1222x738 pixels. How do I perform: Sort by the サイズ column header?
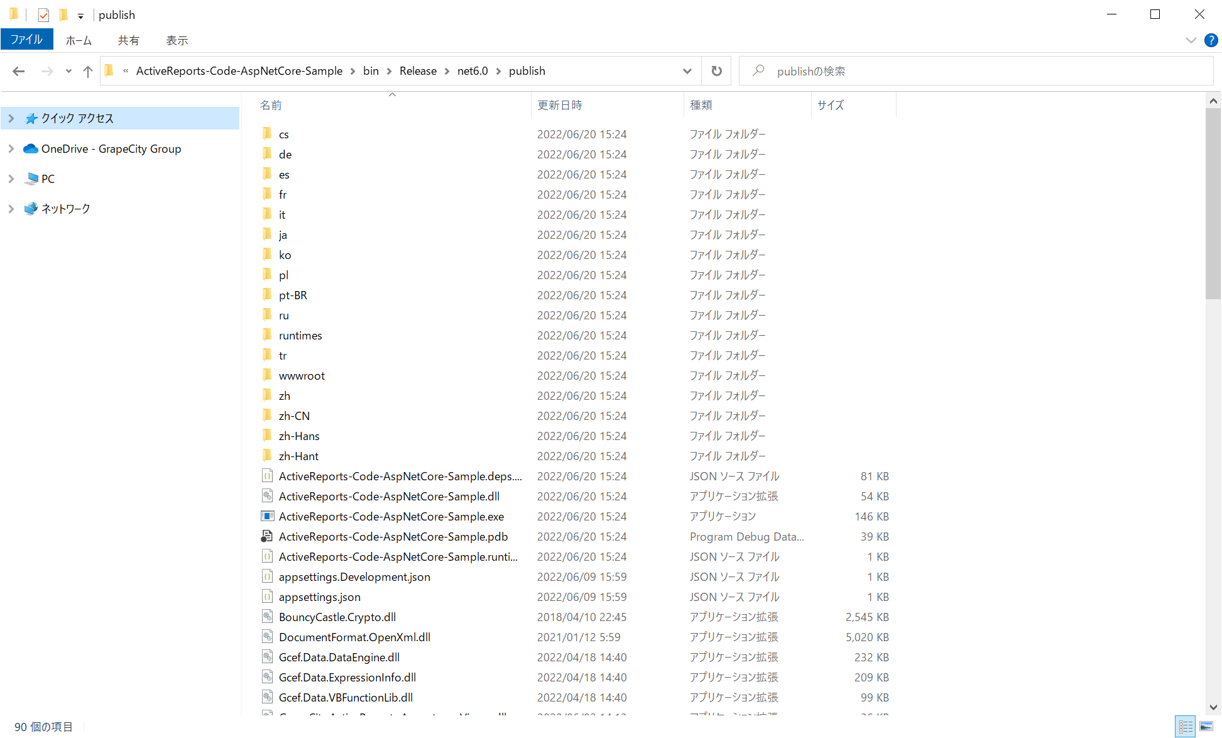(x=853, y=105)
